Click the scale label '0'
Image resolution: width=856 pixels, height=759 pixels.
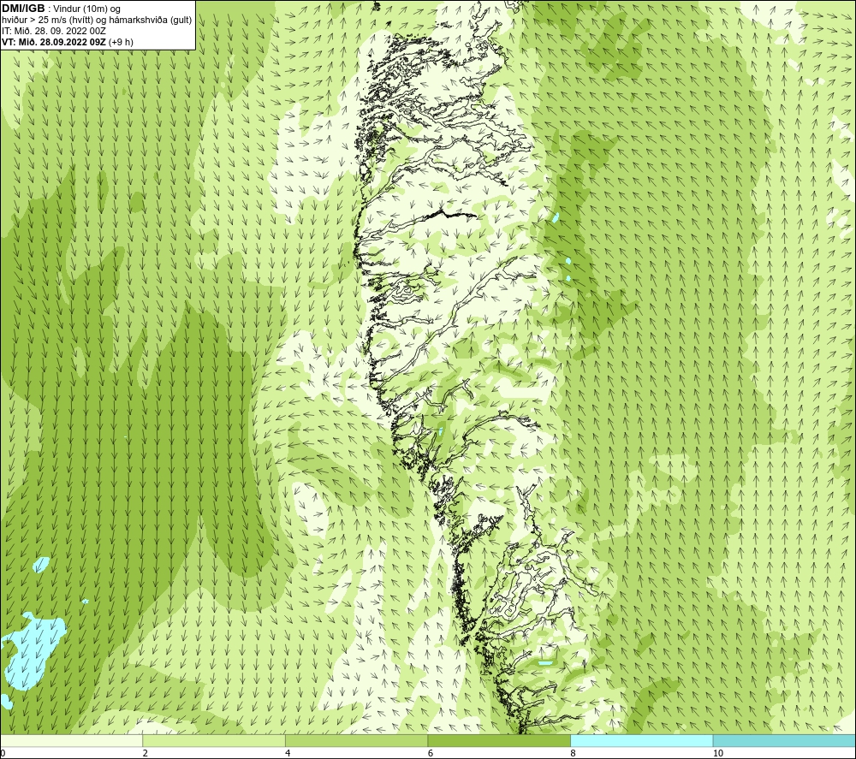(3, 754)
